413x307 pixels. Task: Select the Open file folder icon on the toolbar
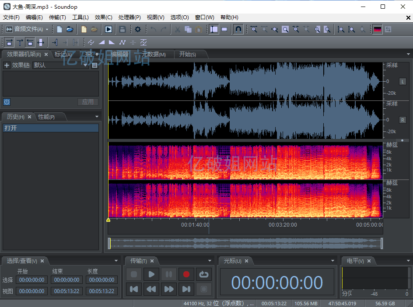pos(70,29)
